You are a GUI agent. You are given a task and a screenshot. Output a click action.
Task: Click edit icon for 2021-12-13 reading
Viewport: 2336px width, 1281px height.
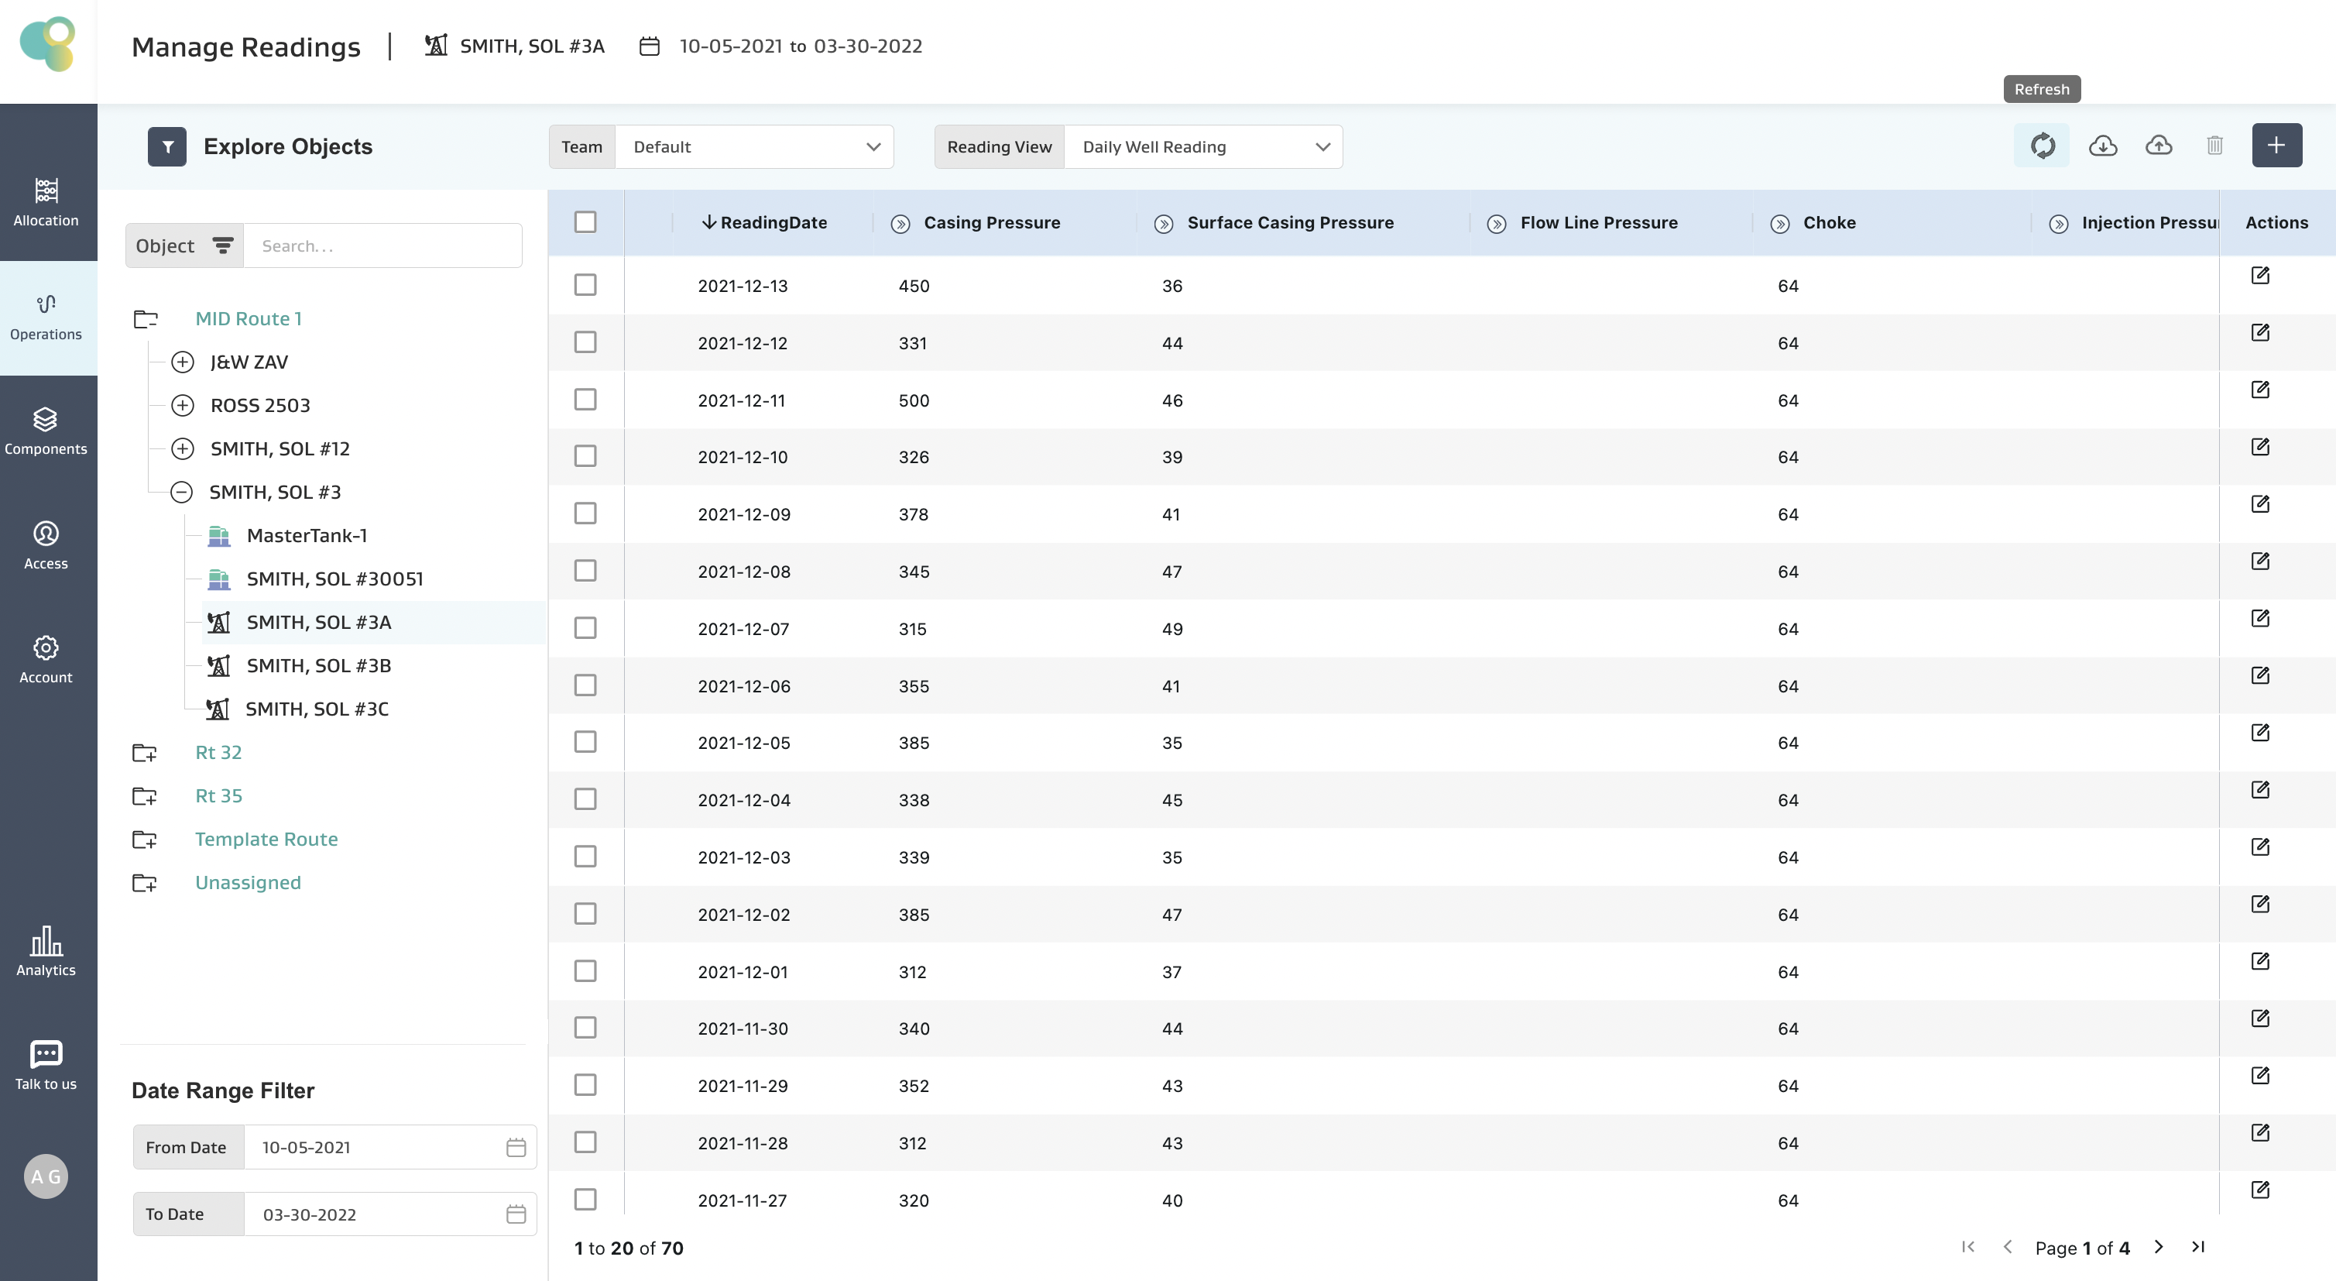2260,276
